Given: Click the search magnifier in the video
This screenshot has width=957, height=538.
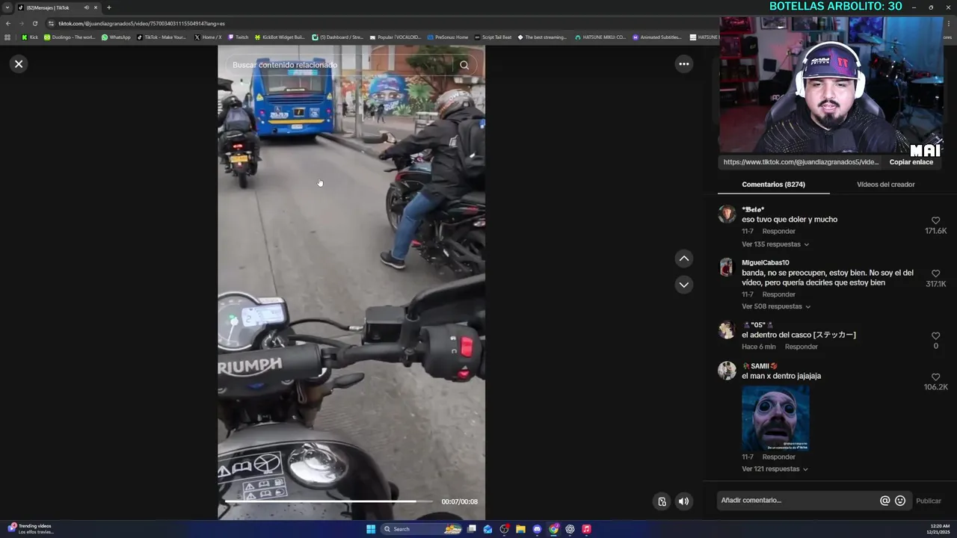Looking at the screenshot, I should [x=464, y=65].
